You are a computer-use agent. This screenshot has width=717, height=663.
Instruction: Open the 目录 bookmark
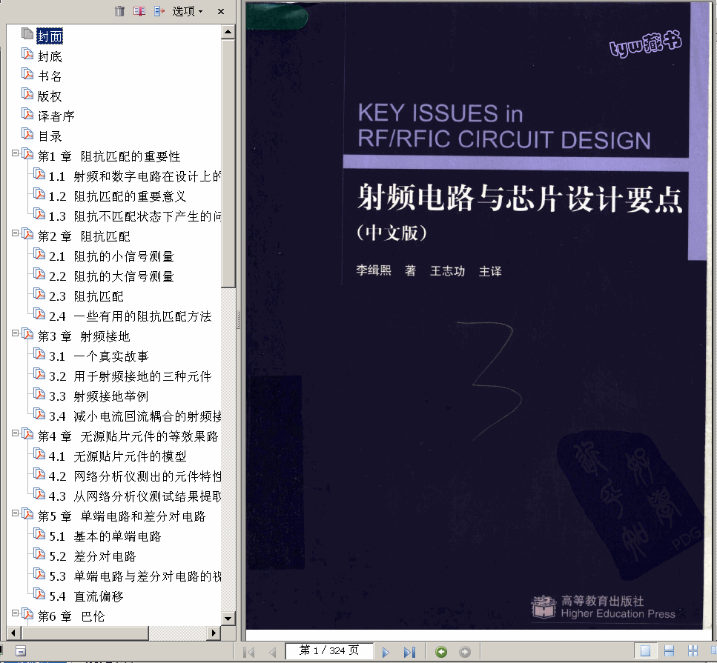point(50,136)
